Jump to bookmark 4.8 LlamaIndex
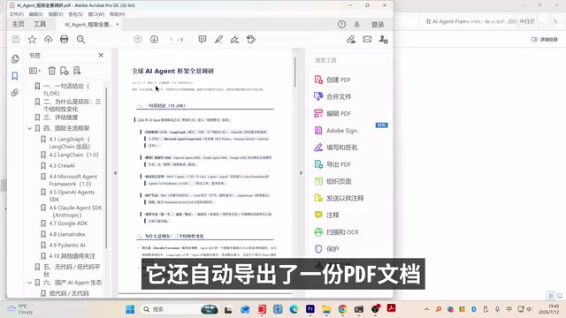 tap(67, 234)
